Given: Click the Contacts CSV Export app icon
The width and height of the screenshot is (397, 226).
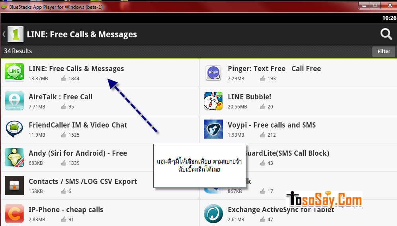Looking at the screenshot, I should point(14,185).
